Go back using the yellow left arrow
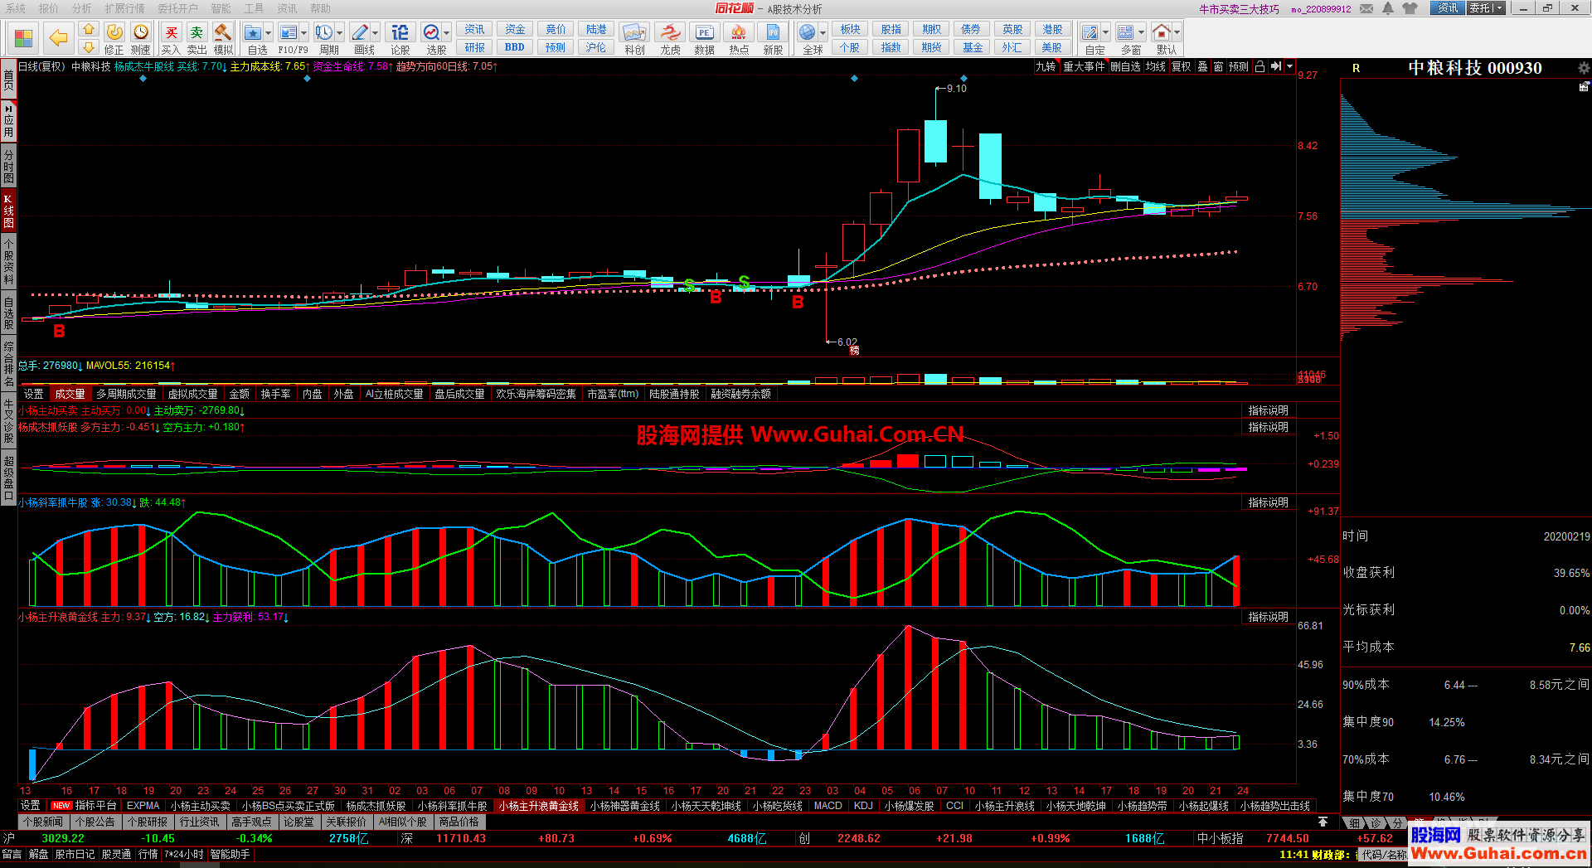Image resolution: width=1592 pixels, height=868 pixels. tap(58, 38)
